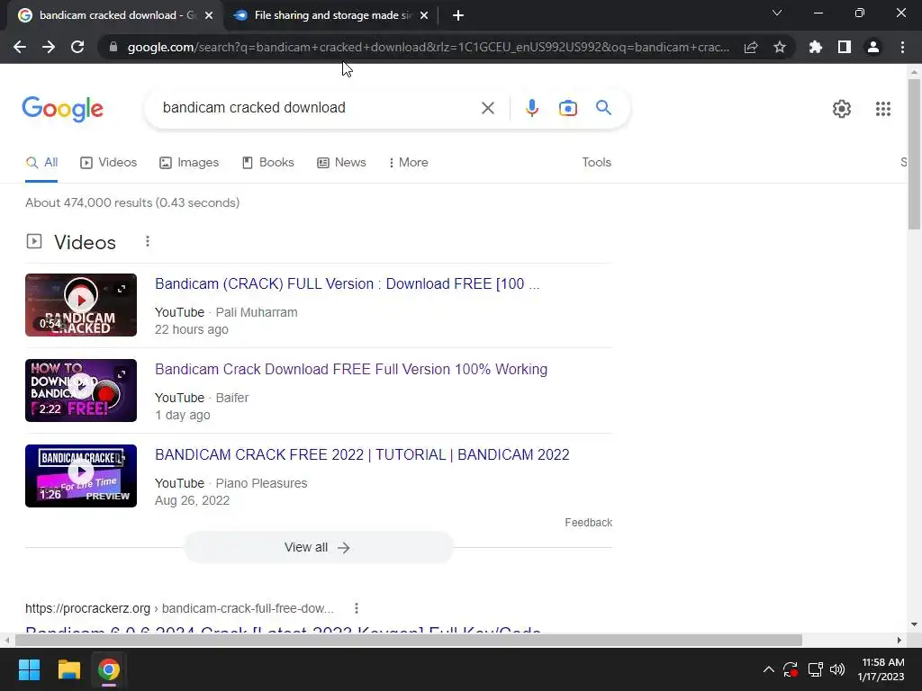Viewport: 922px width, 691px height.
Task: Share this page icon in address bar
Action: (x=751, y=47)
